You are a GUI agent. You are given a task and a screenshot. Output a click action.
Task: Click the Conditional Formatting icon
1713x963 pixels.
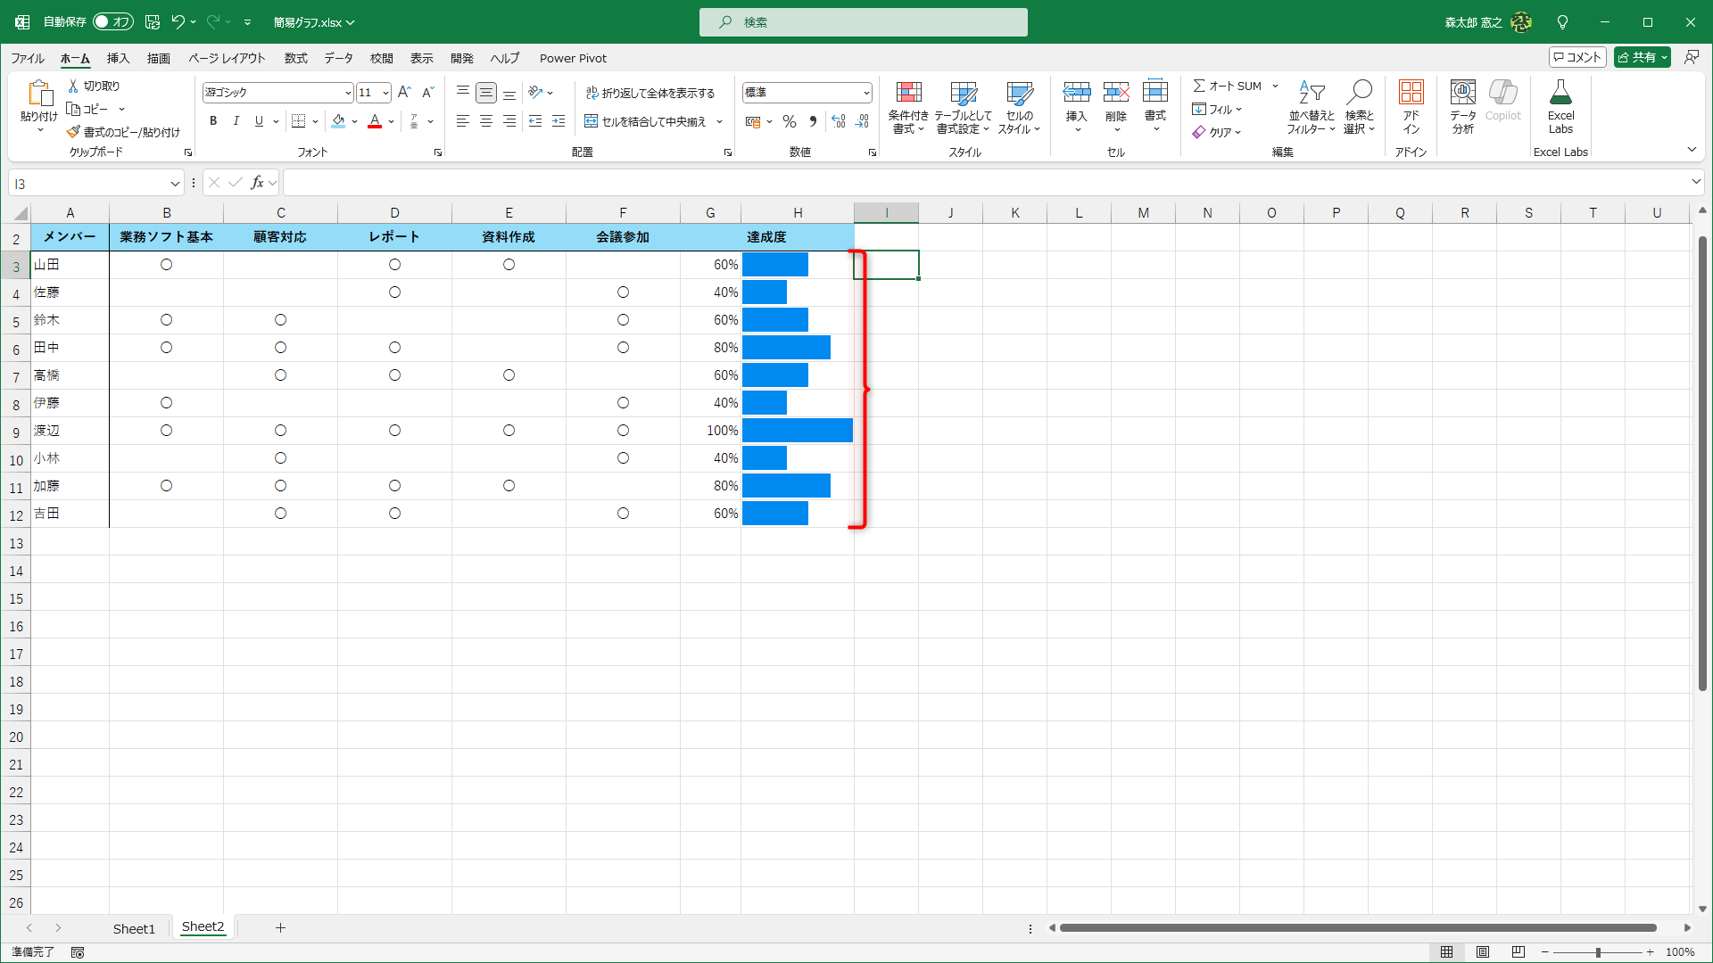(908, 93)
